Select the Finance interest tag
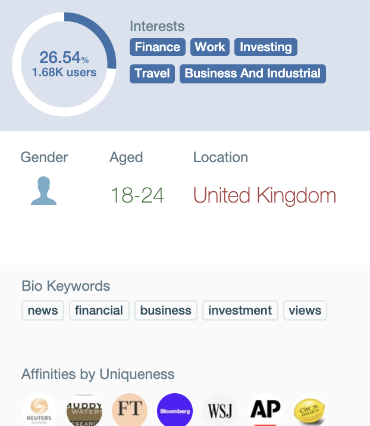The width and height of the screenshot is (370, 426). point(158,47)
